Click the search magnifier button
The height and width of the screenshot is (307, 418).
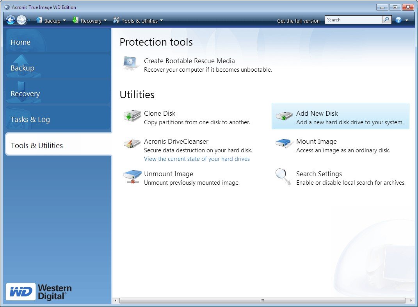386,20
